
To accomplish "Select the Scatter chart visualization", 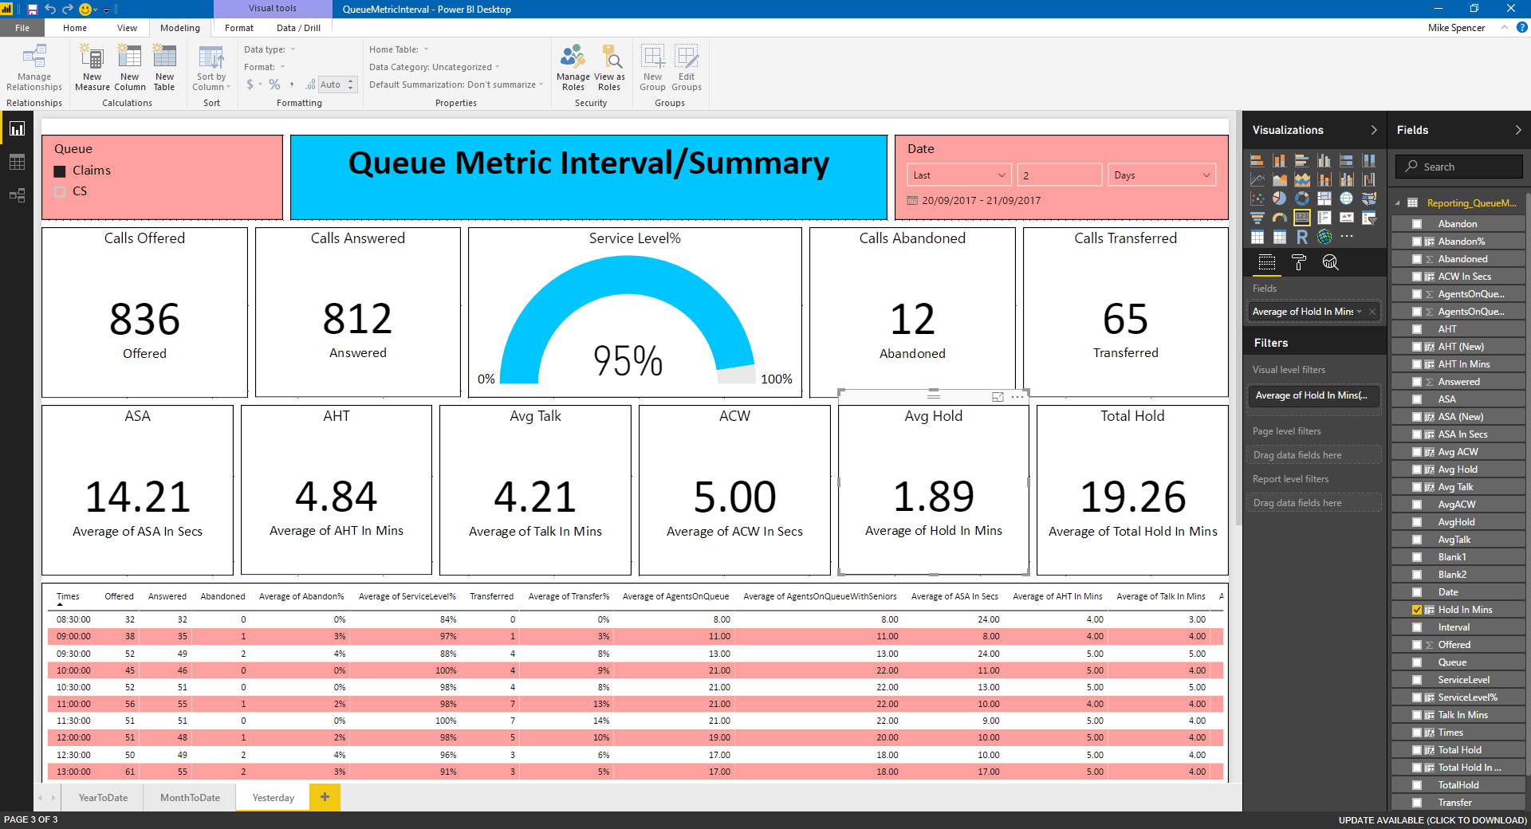I will [1257, 198].
